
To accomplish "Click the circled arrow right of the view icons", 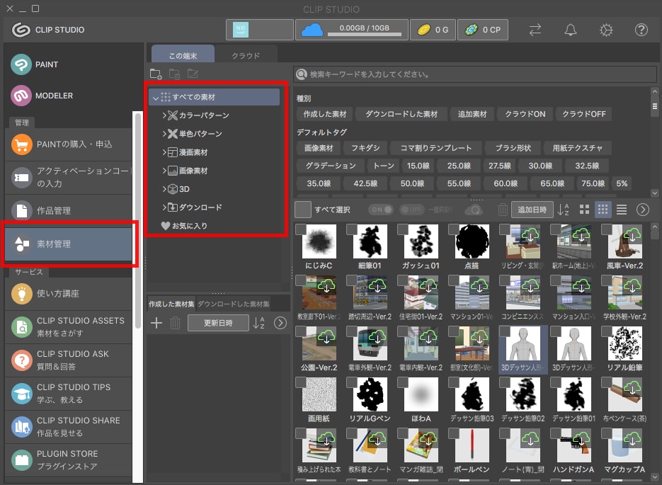I will [643, 210].
